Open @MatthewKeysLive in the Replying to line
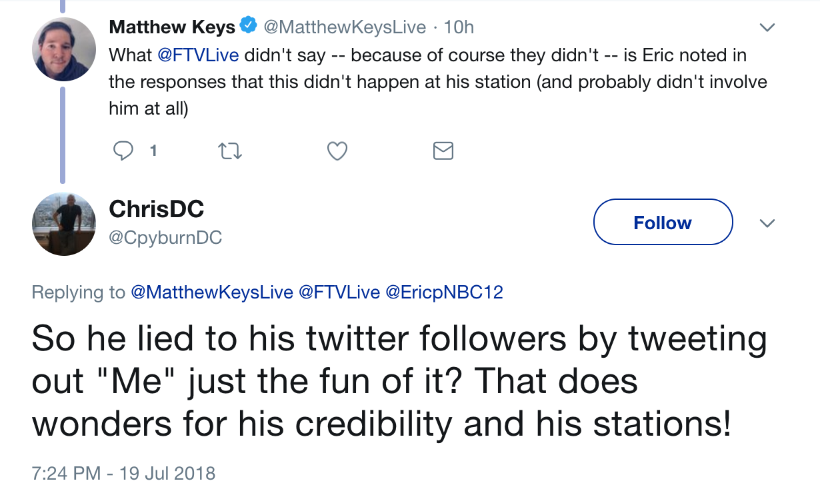The height and width of the screenshot is (497, 820). coord(211,292)
